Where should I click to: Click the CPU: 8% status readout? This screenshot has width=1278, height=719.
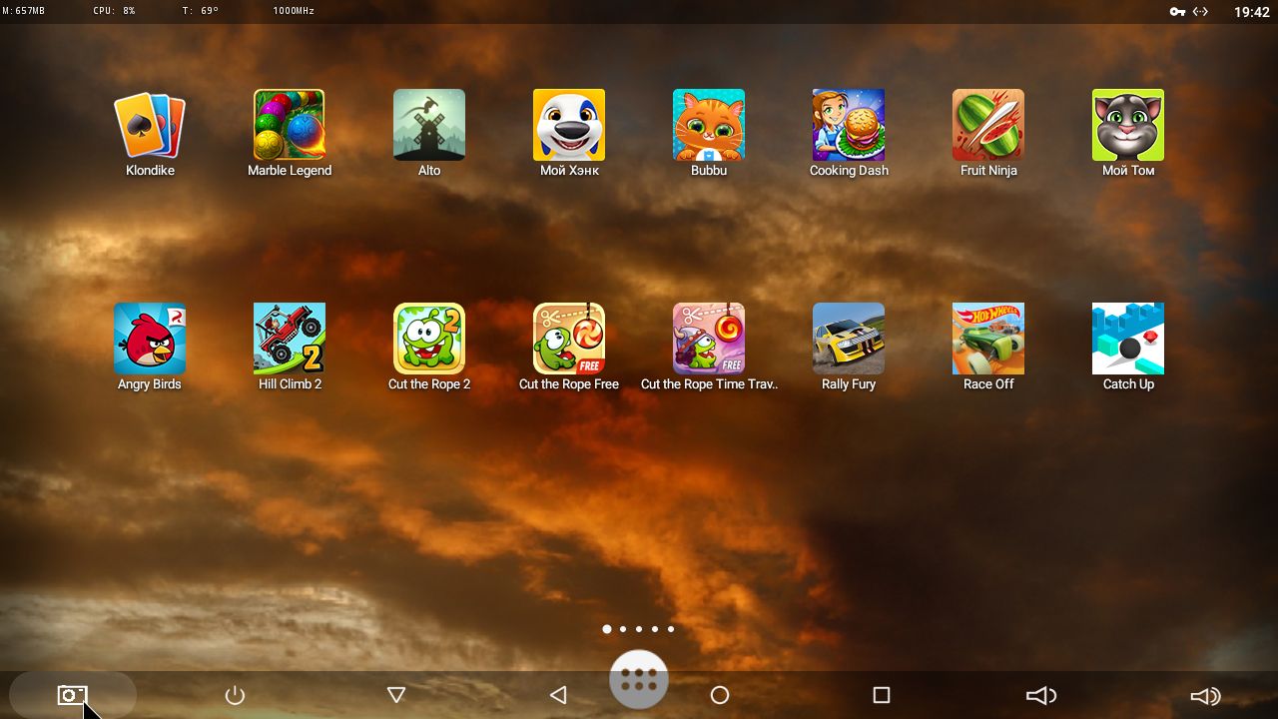[114, 11]
